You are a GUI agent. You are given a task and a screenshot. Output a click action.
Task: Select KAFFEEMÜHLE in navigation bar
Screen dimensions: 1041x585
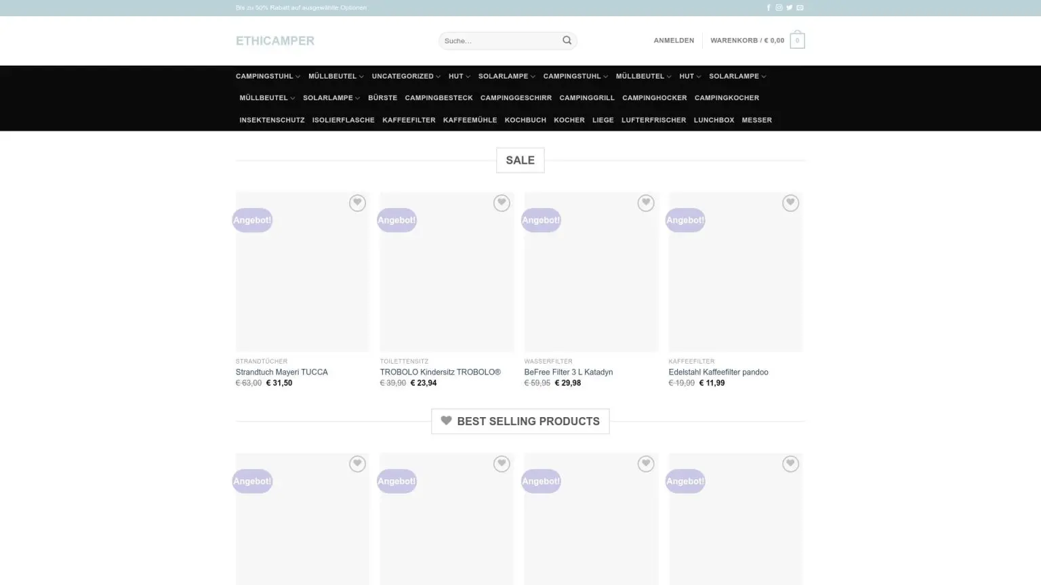(x=470, y=121)
